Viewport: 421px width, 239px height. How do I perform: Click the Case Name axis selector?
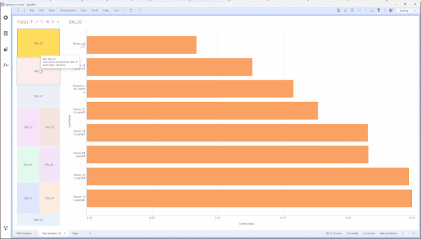(70, 122)
